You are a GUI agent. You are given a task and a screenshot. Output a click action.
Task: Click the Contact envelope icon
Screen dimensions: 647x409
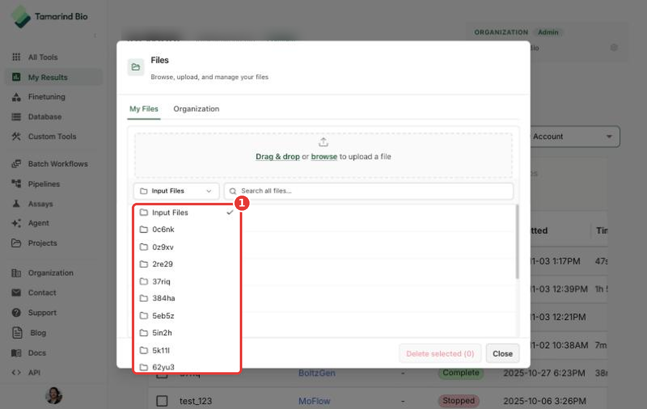[x=16, y=293]
